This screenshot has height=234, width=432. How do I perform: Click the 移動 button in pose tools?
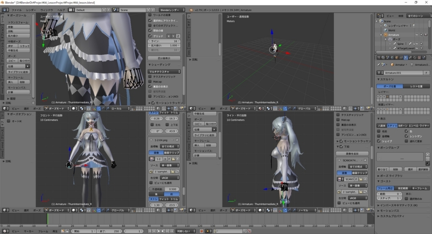19,27
